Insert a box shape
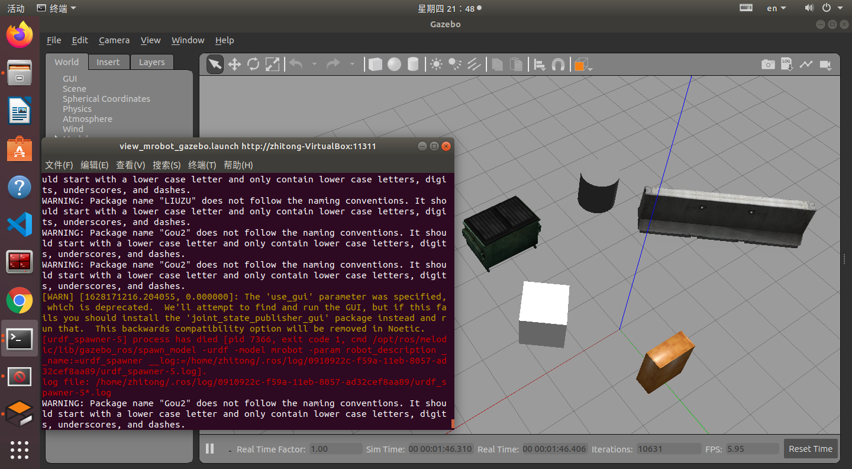The width and height of the screenshot is (852, 469). (375, 65)
